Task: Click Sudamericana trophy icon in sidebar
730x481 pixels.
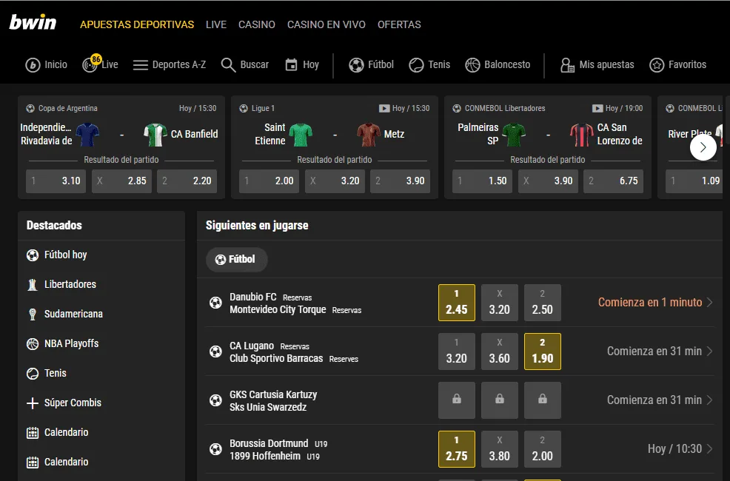Action: 33,314
